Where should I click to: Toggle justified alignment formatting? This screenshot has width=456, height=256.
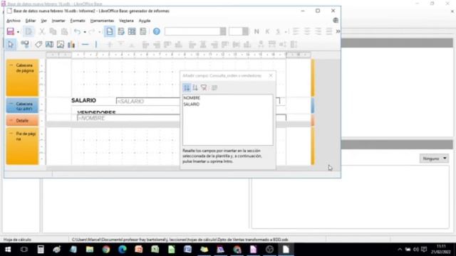(x=329, y=31)
